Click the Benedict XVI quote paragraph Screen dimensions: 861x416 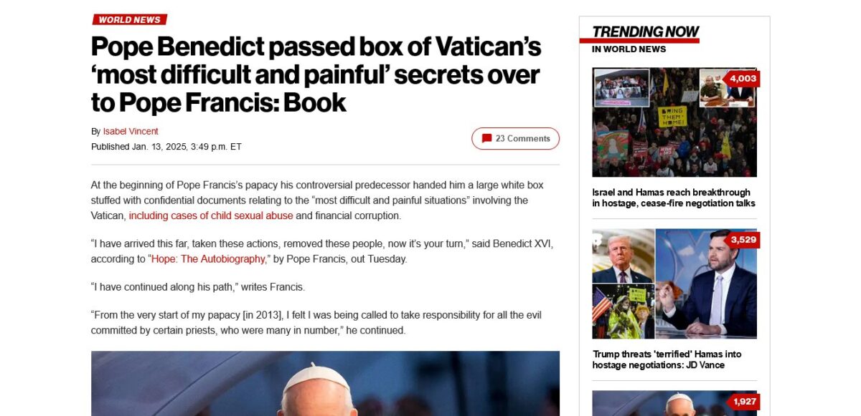point(322,251)
